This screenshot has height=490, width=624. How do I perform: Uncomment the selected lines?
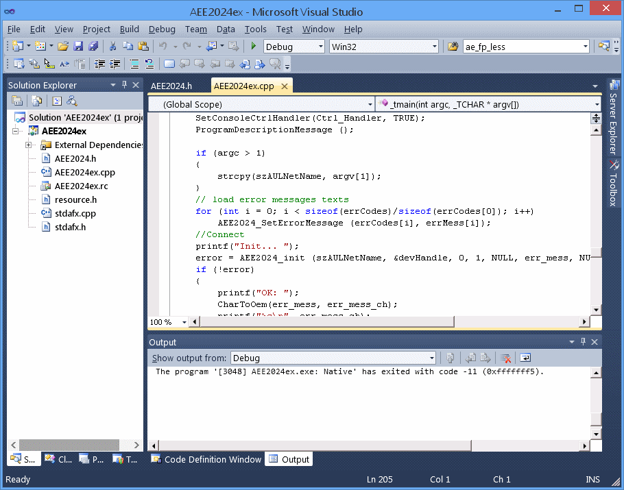click(x=149, y=64)
